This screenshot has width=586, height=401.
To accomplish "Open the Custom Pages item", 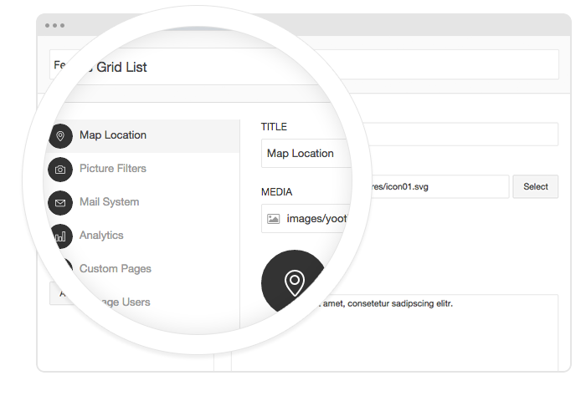I will point(116,269).
